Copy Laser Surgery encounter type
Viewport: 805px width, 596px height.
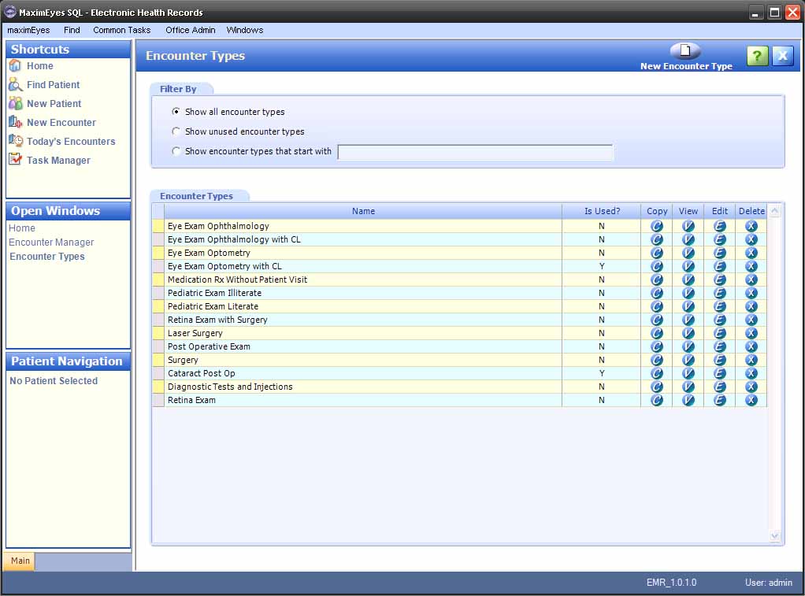click(657, 333)
